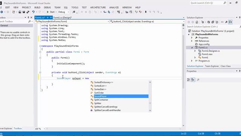Image resolution: width=241 pixels, height=136 pixels.
Task: Toggle auto-hide pin on Toolbox panel
Action: [28, 18]
